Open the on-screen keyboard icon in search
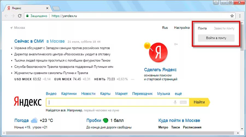 (x=183, y=102)
